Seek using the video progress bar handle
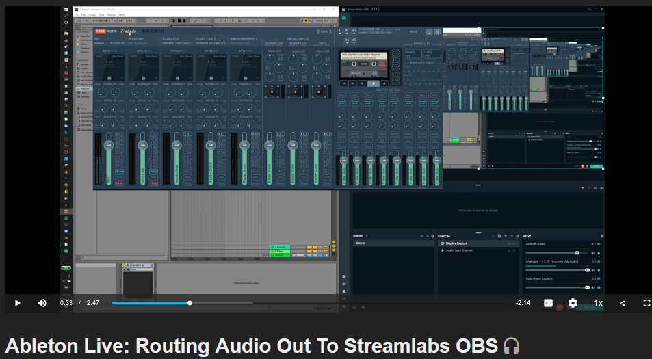Viewport: 652px width, 359px height. pos(190,303)
